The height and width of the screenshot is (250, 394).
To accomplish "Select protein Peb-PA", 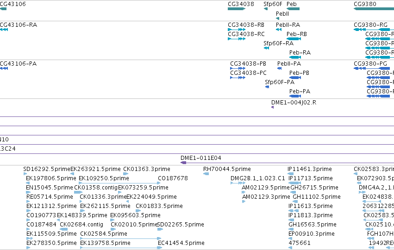I will pos(300,91).
